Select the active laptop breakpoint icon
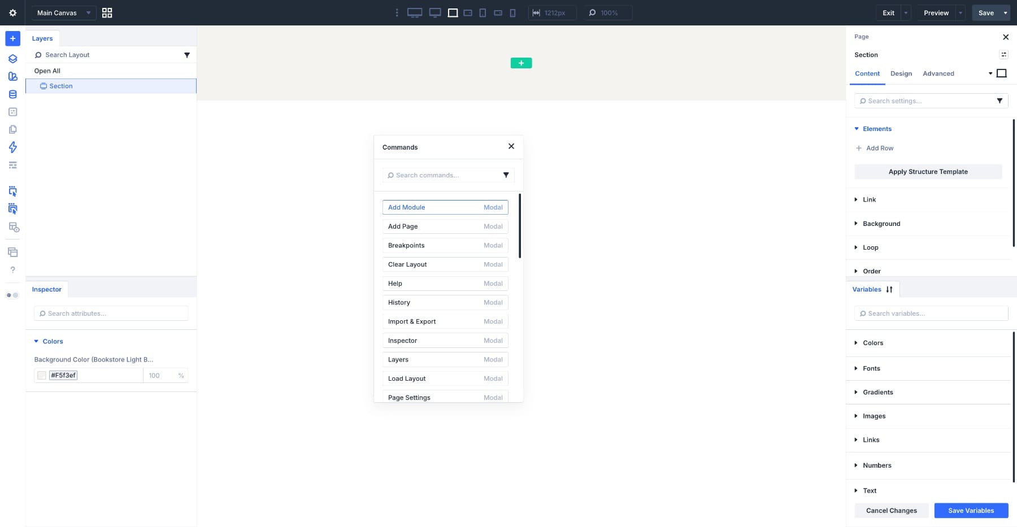This screenshot has height=527, width=1017. [453, 12]
